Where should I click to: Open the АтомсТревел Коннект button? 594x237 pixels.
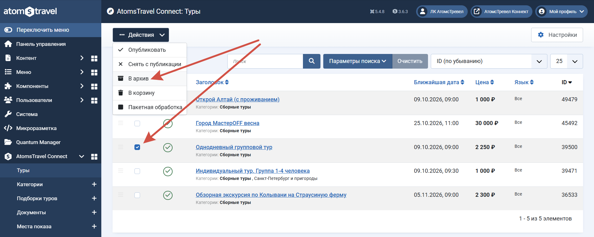(501, 12)
